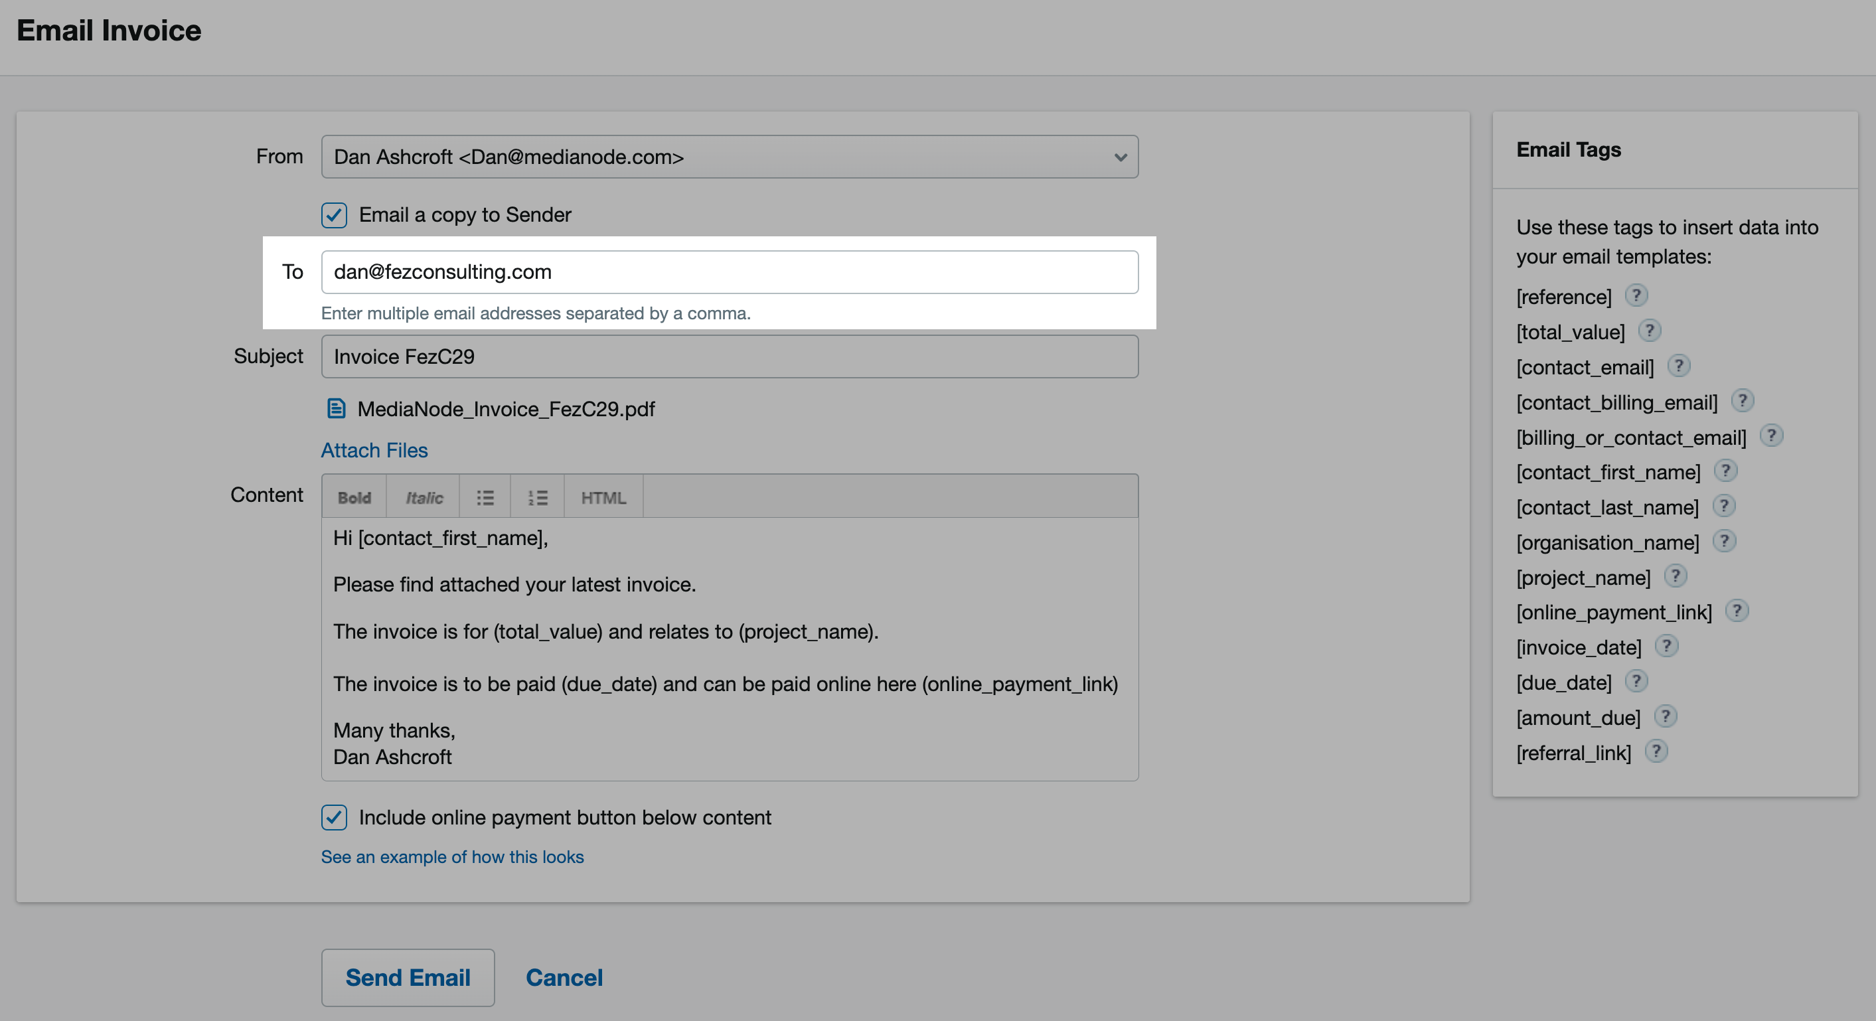1876x1021 pixels.
Task: Uncheck Email a copy to Sender
Action: tap(333, 215)
